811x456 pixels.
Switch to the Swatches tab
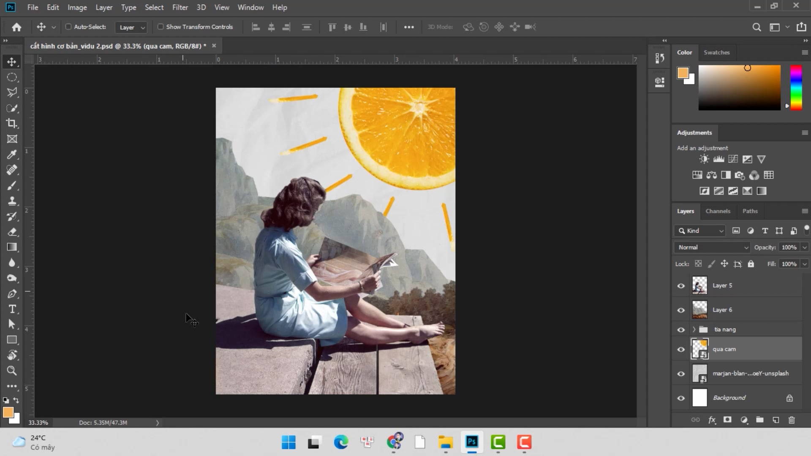tap(716, 52)
